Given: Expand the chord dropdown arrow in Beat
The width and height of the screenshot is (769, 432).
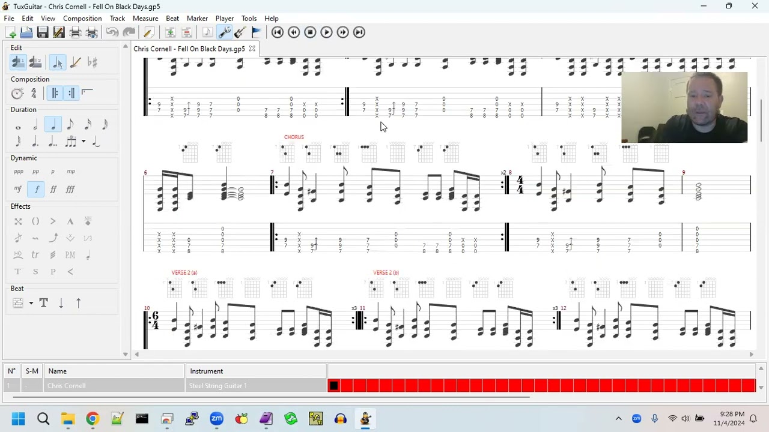Looking at the screenshot, I should (31, 304).
